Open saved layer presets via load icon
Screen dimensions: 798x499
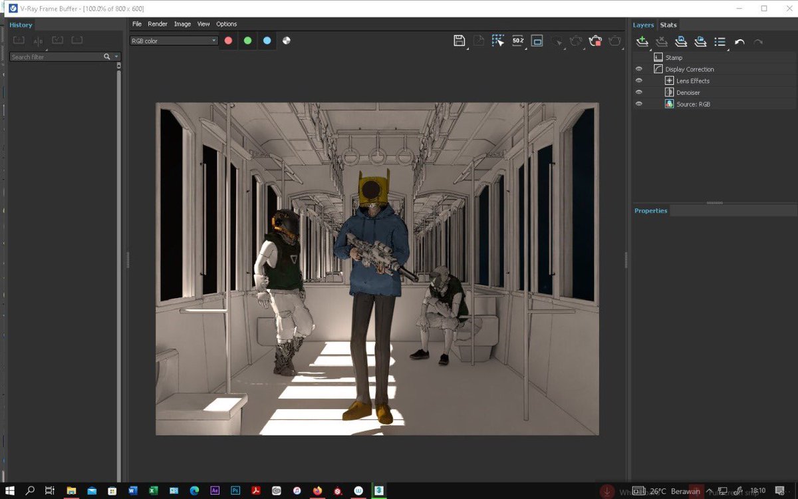700,41
